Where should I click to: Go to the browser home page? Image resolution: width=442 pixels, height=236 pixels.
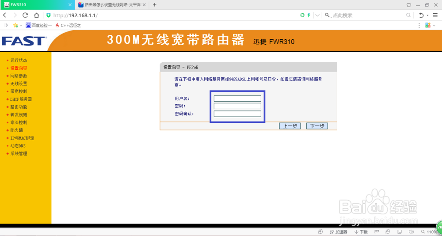click(36, 15)
